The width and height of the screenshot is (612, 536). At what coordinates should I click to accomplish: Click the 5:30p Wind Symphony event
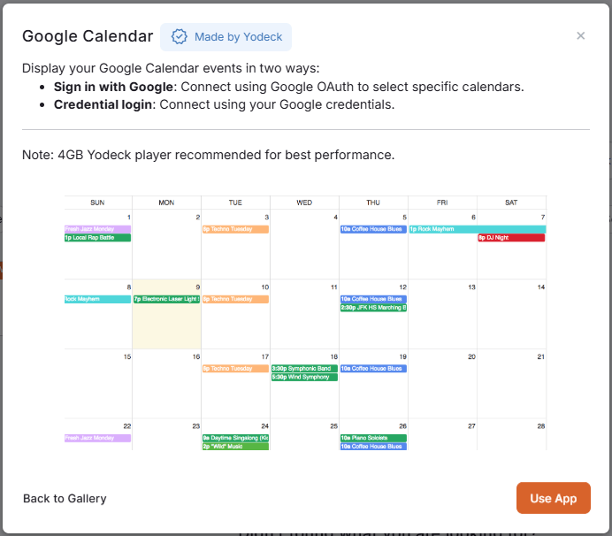304,377
